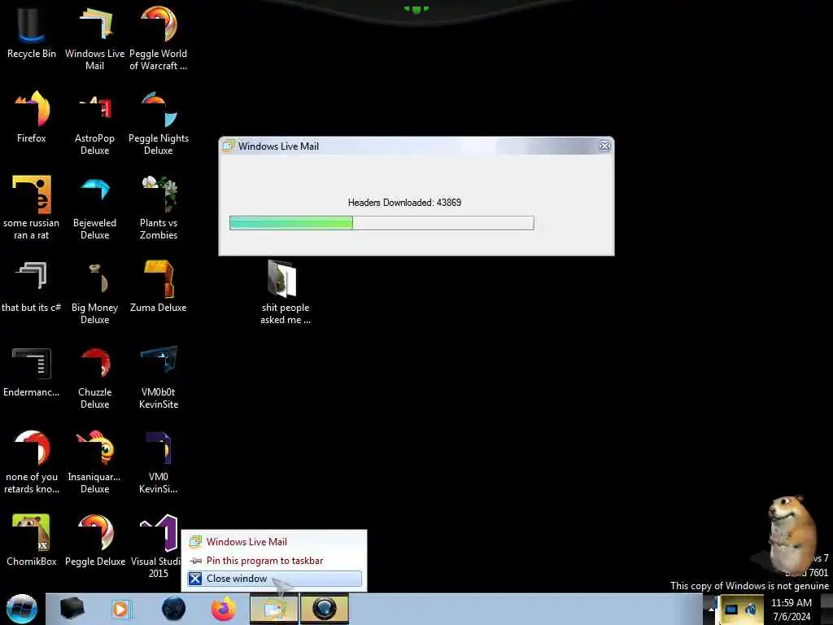Screen dimensions: 833x625
Task: Select the Peggle Deluxe desktop icon
Action: click(x=94, y=540)
